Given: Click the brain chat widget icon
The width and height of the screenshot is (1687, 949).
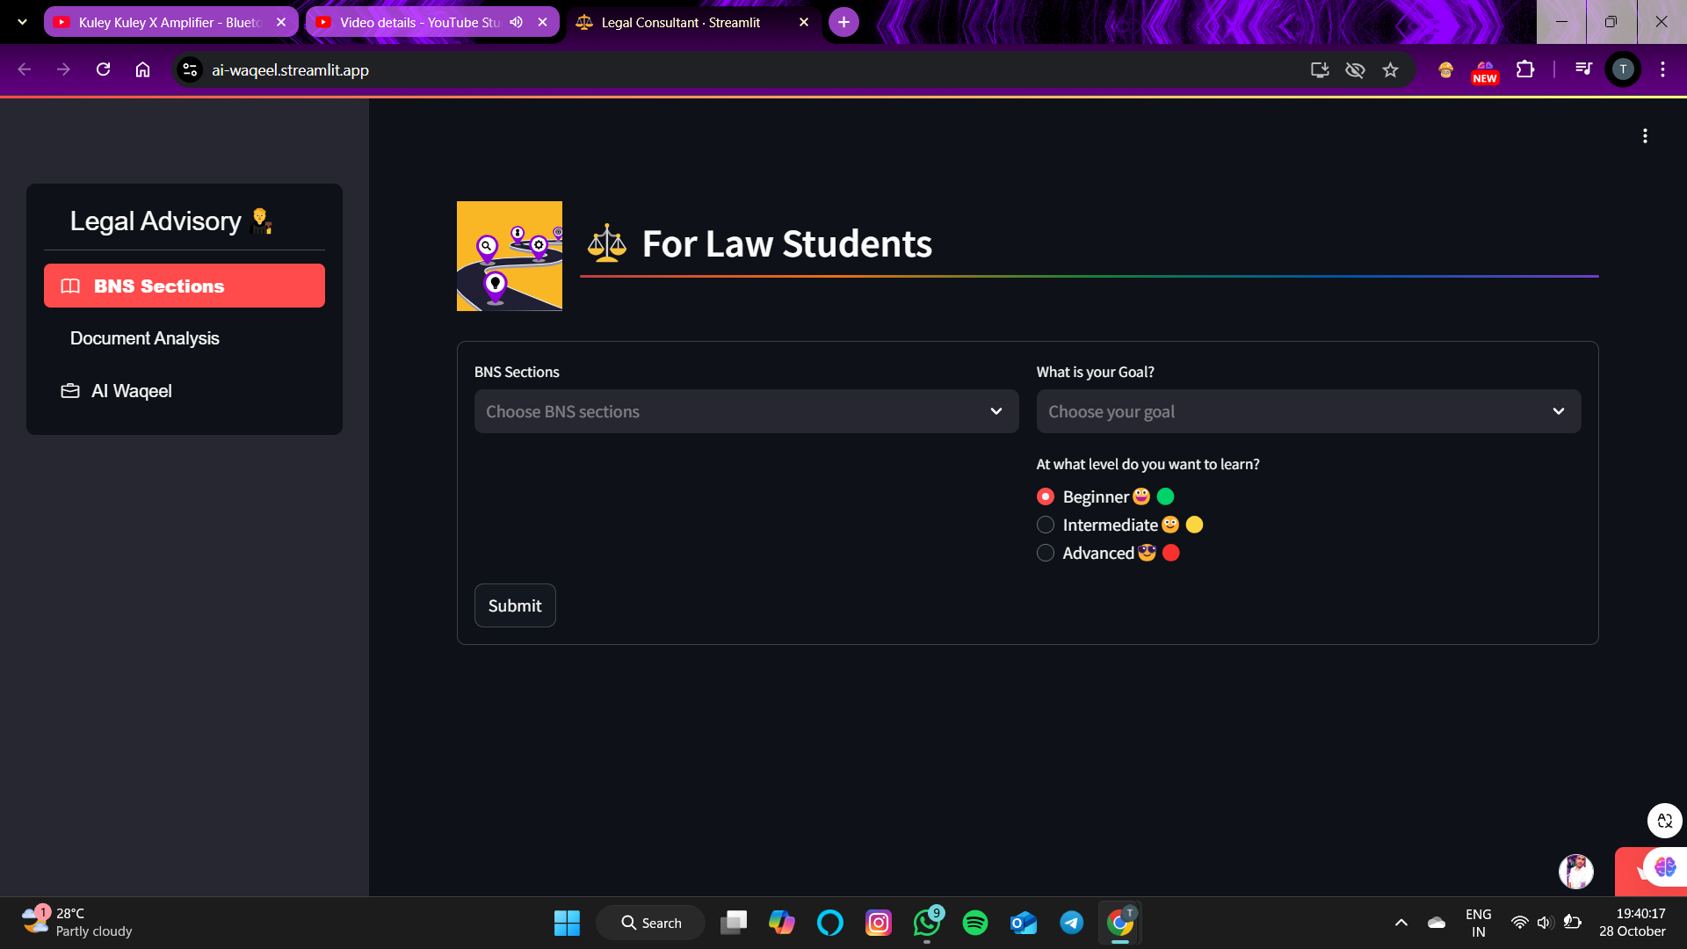Looking at the screenshot, I should [1665, 868].
